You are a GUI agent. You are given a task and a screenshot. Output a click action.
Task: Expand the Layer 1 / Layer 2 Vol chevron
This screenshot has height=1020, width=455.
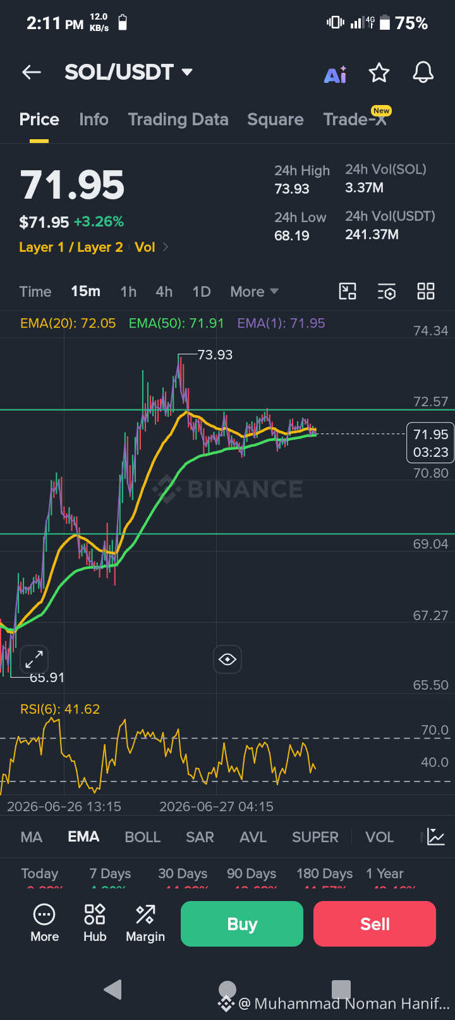(x=166, y=247)
